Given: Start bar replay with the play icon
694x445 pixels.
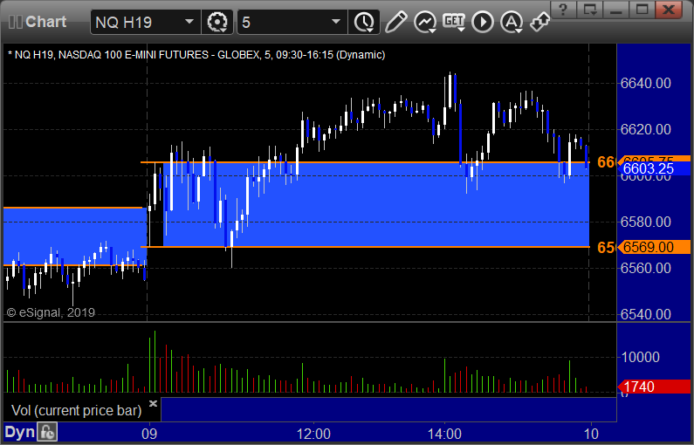Looking at the screenshot, I should (x=483, y=22).
